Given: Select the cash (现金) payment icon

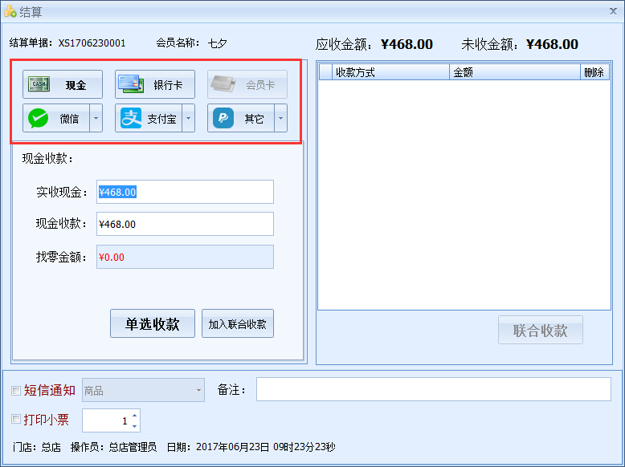Looking at the screenshot, I should 38,84.
